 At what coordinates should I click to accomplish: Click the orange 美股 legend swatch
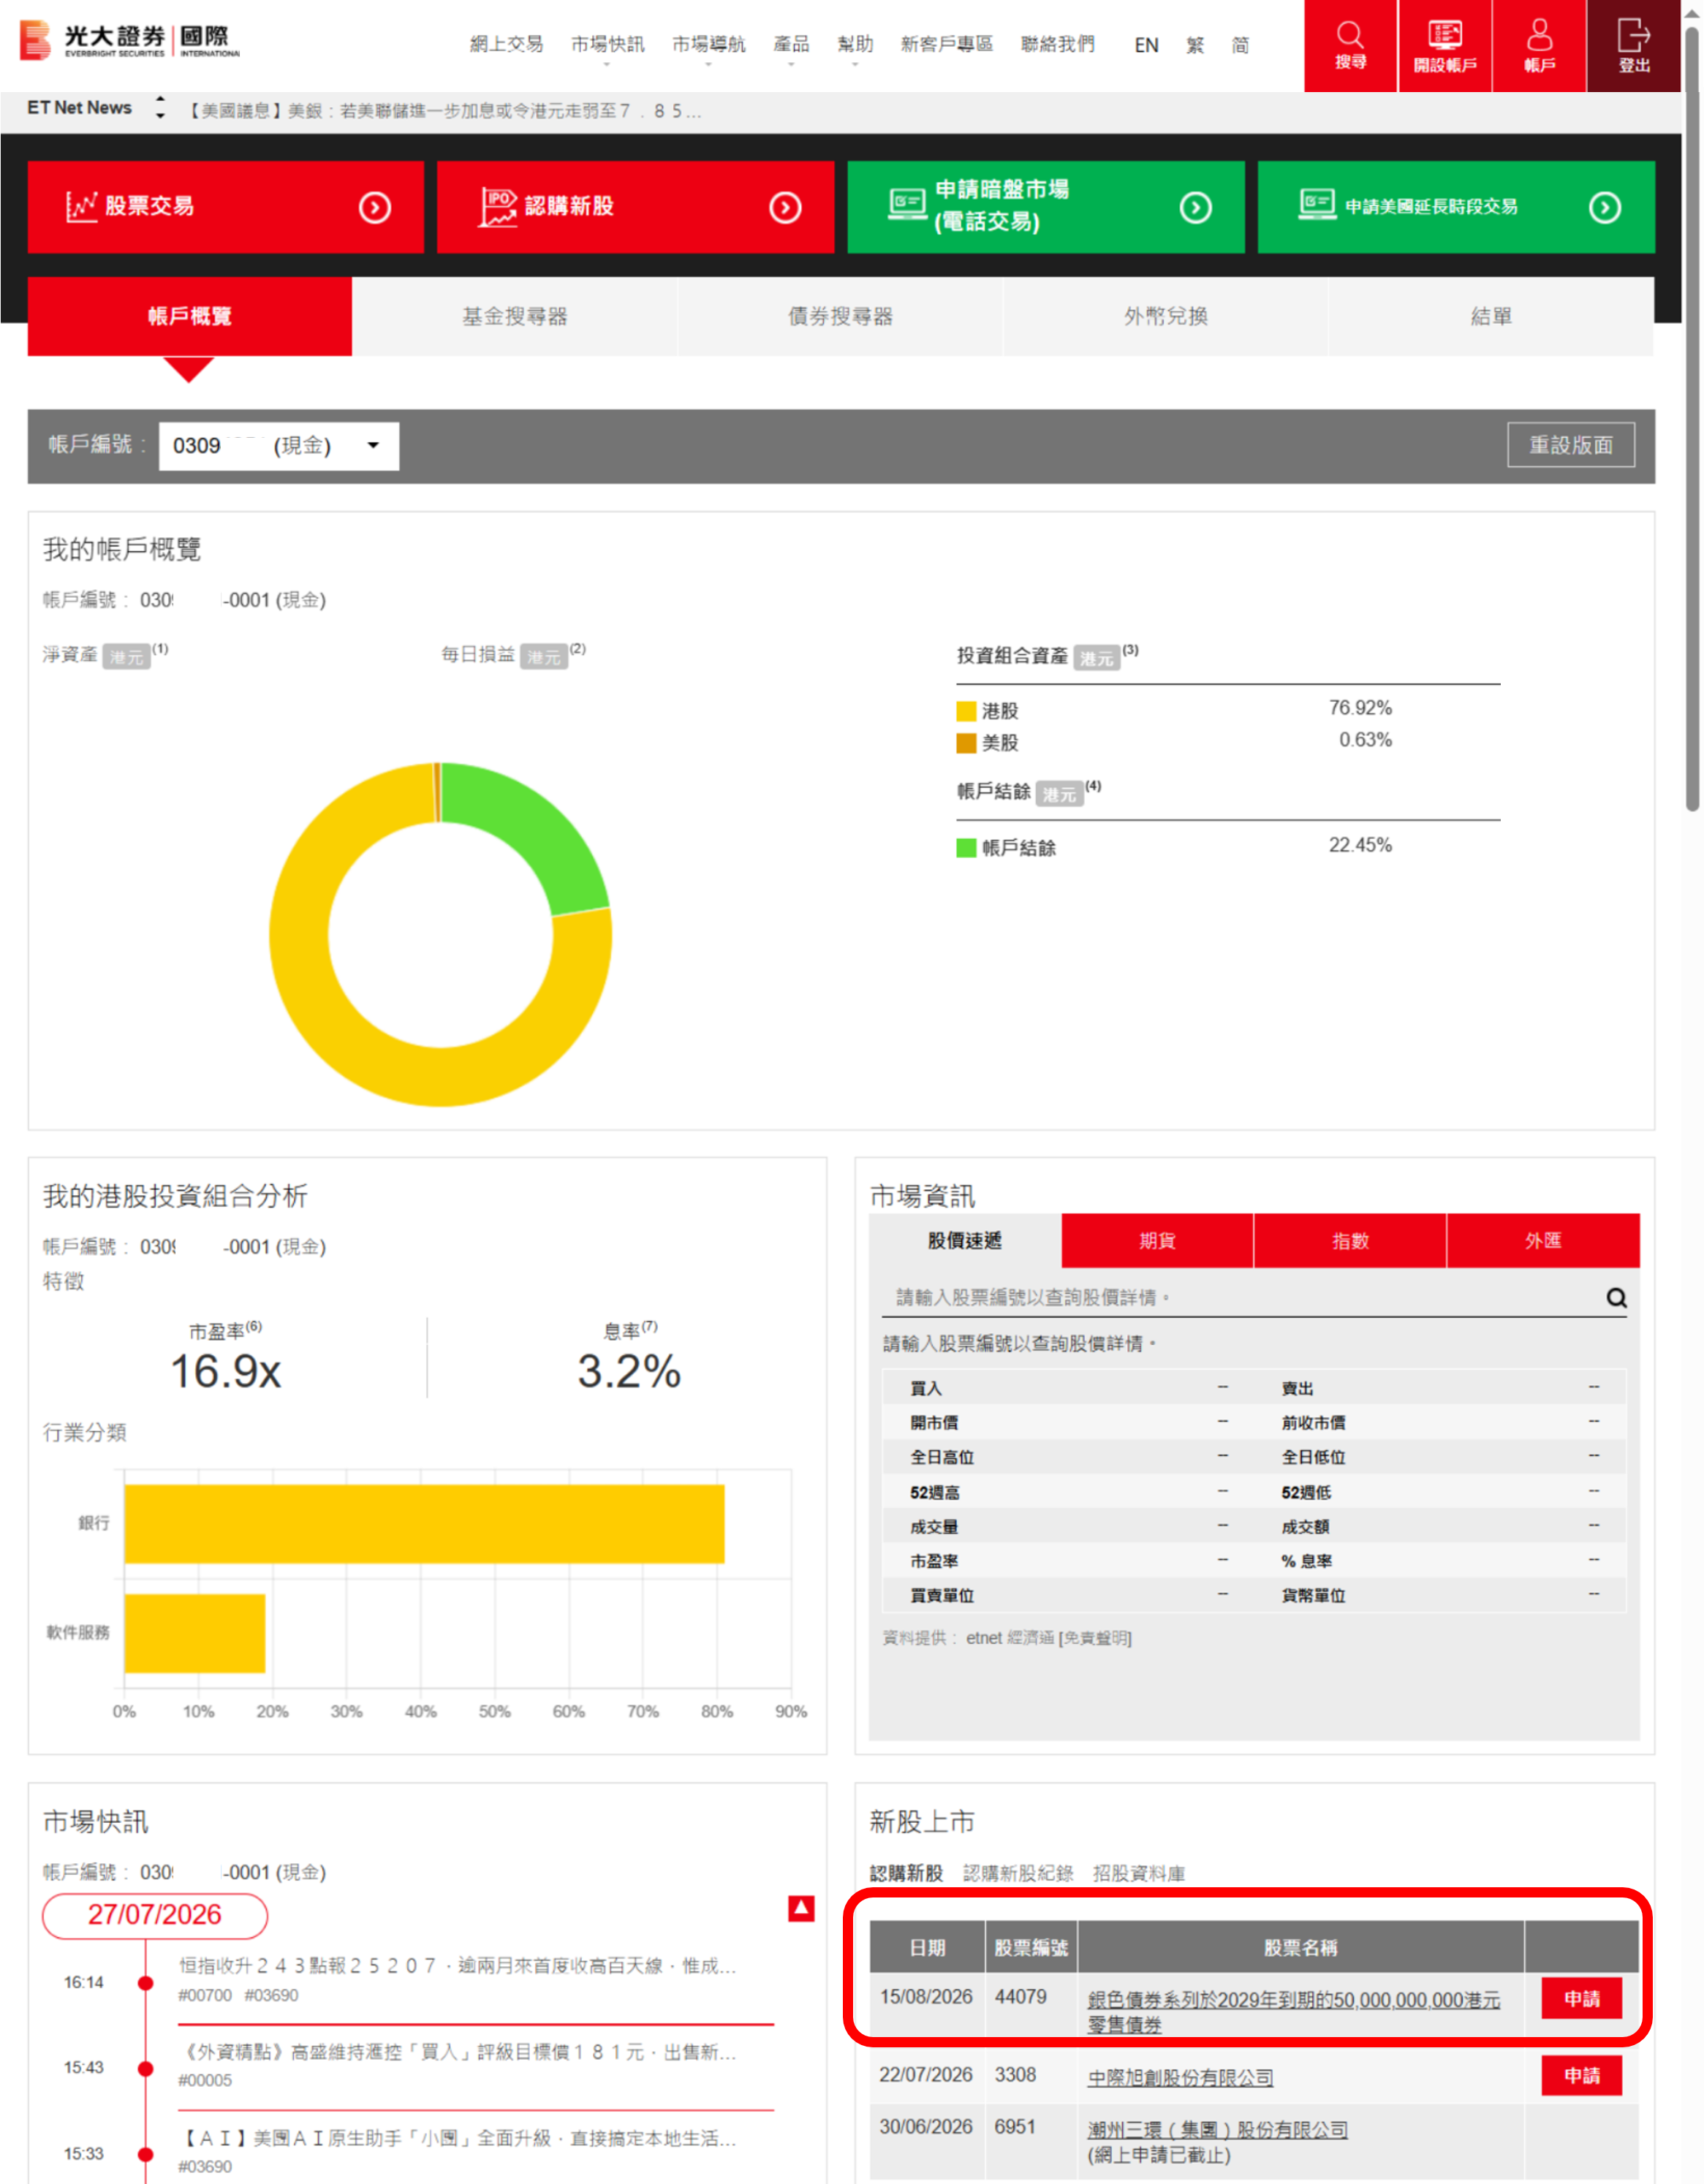click(966, 743)
